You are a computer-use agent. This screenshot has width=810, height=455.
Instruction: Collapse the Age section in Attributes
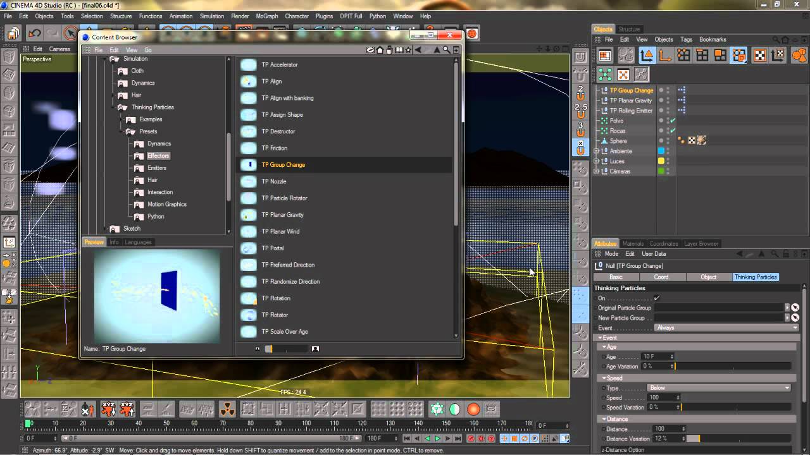click(x=606, y=347)
